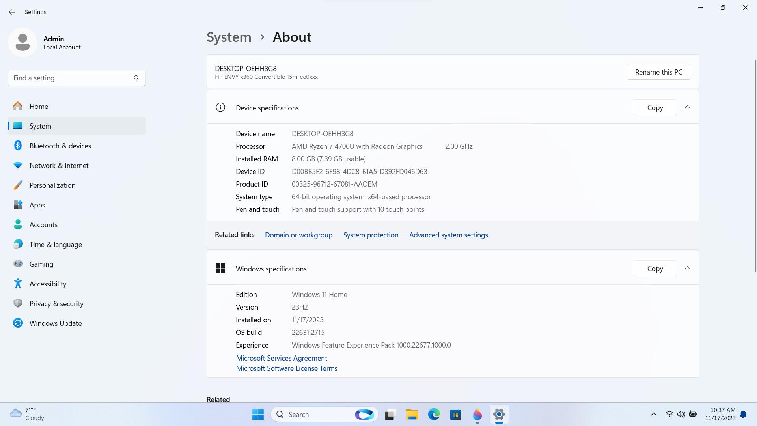Go to Home in sidebar

click(x=77, y=106)
